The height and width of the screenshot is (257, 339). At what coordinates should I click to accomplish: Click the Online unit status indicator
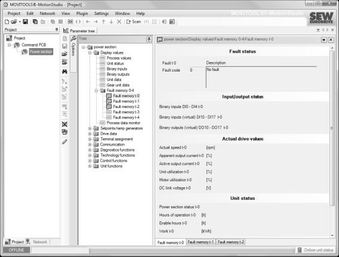[316, 250]
